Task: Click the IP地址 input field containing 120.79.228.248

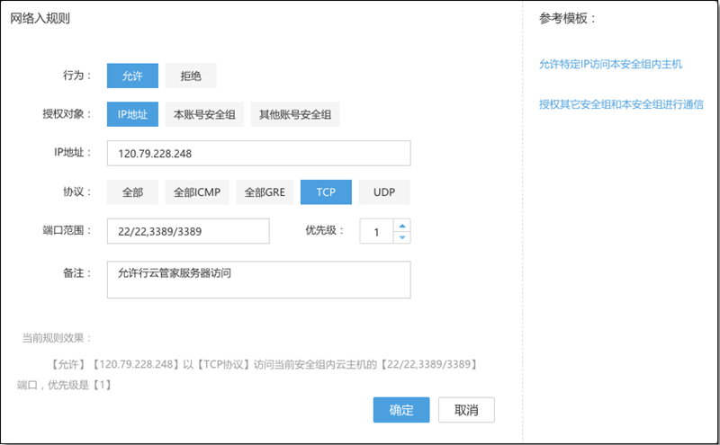Action: tap(258, 154)
